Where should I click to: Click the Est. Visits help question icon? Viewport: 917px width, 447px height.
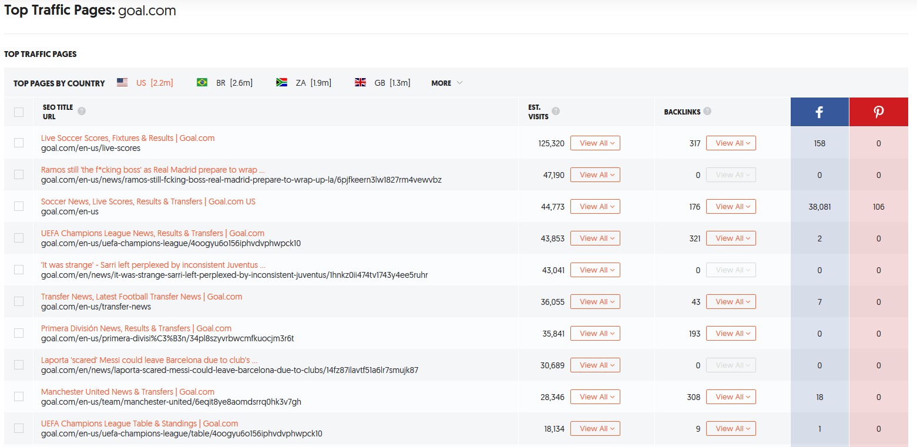[x=556, y=111]
